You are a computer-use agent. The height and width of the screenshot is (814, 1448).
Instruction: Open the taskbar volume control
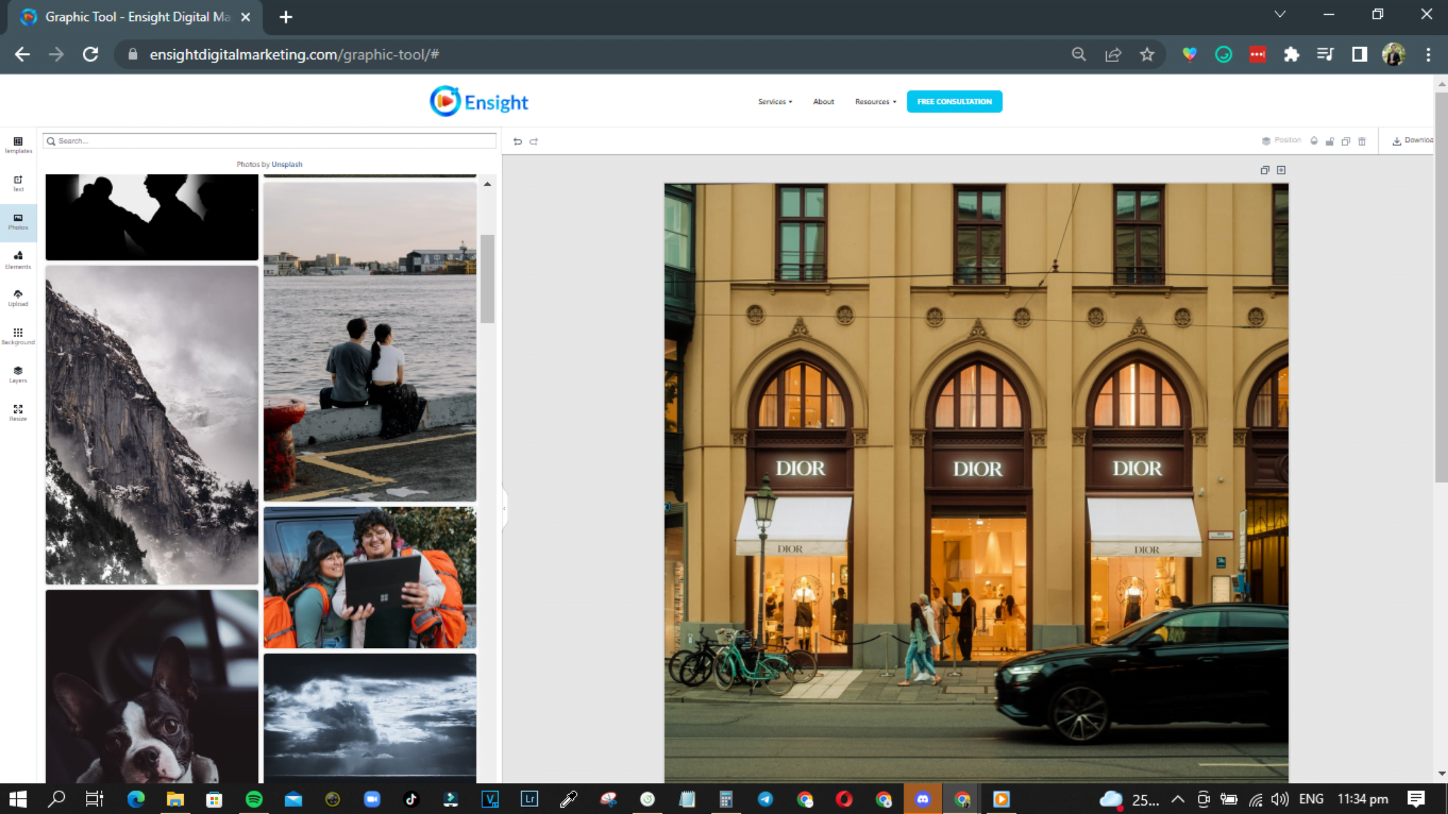(1280, 799)
